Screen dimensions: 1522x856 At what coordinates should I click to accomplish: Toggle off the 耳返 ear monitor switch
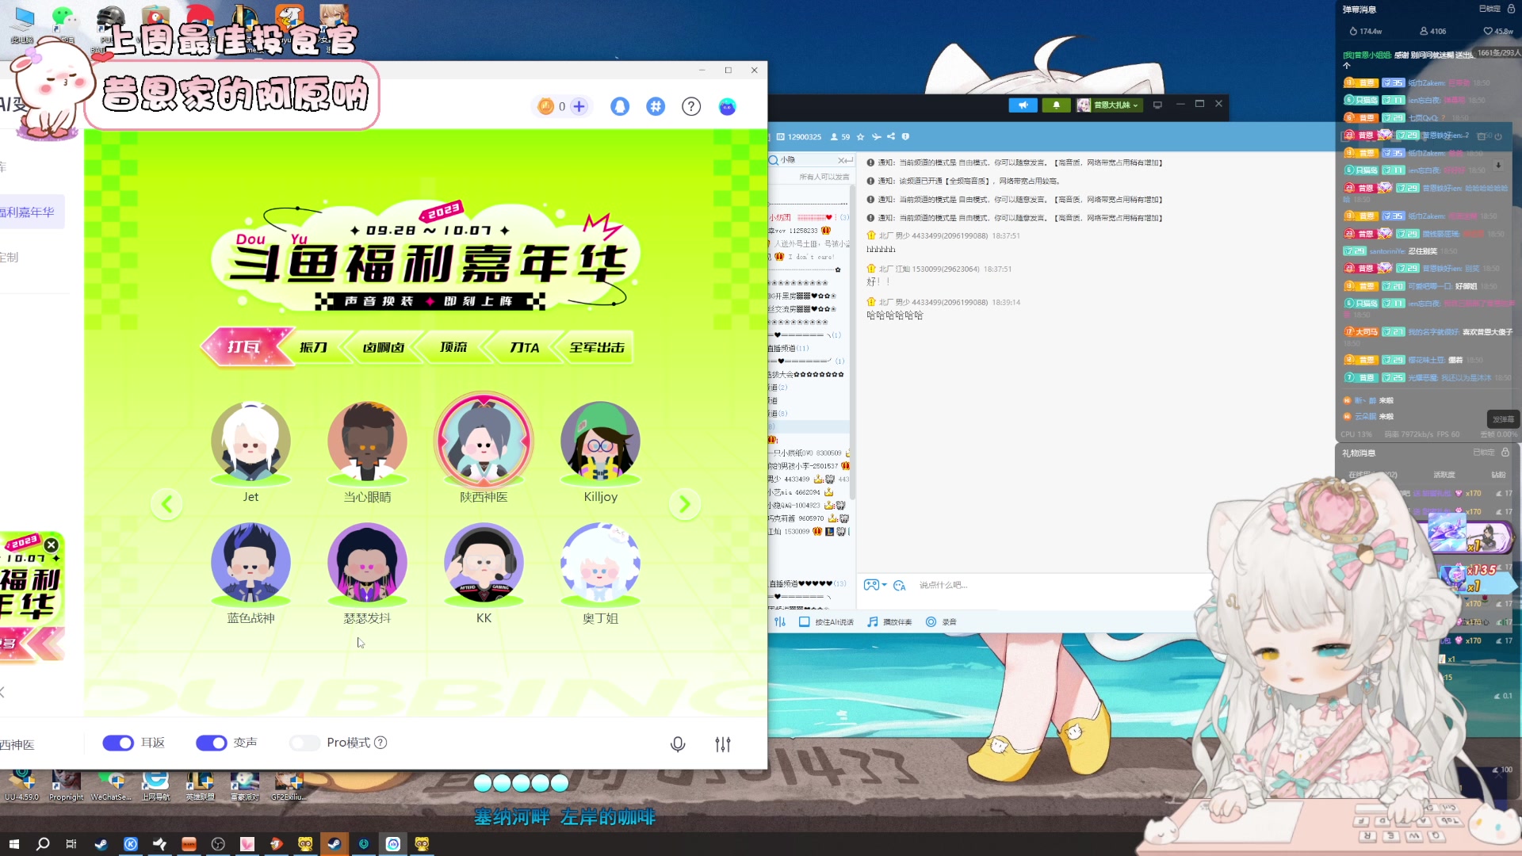(118, 743)
